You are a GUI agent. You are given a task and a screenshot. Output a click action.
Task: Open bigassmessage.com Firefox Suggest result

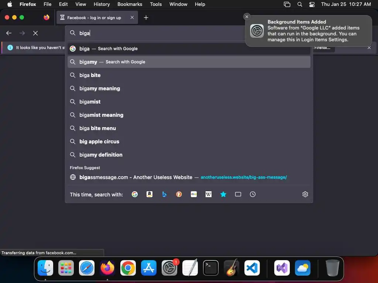[189, 177]
